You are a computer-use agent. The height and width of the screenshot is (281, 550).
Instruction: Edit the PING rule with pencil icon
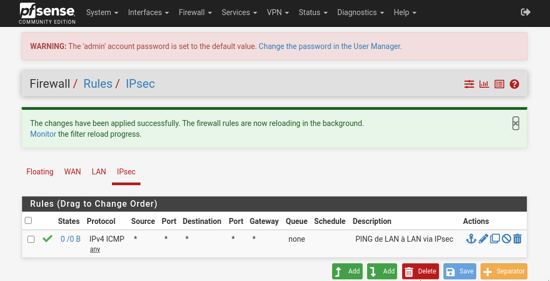click(x=483, y=238)
